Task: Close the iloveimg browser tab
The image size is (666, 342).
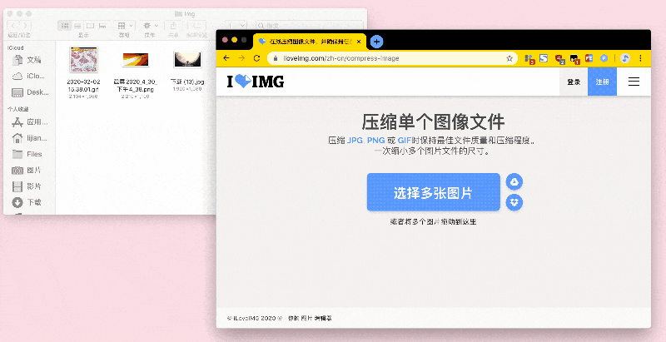Action: 359,42
